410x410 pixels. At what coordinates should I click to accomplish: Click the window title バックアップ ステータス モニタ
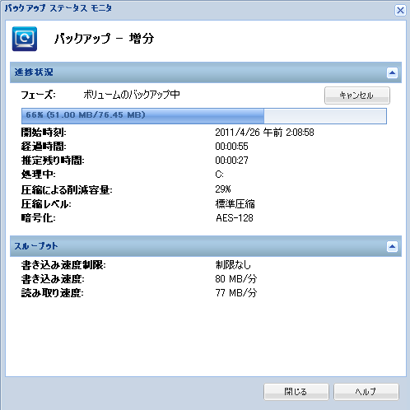point(58,8)
